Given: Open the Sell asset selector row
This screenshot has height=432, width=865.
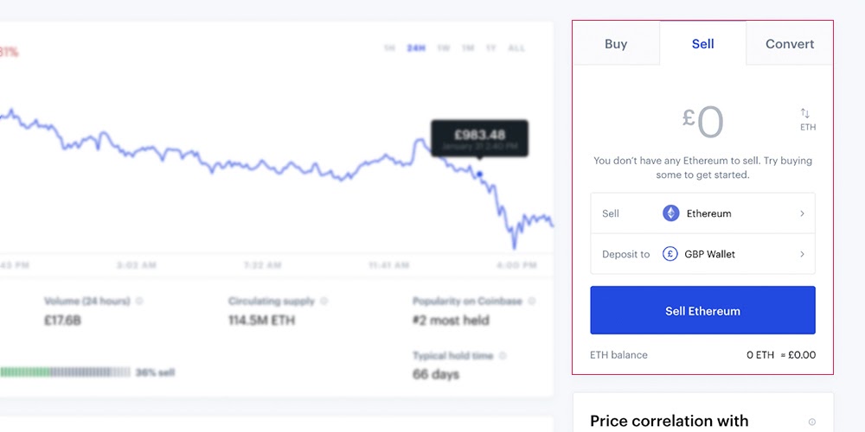Looking at the screenshot, I should click(x=702, y=213).
